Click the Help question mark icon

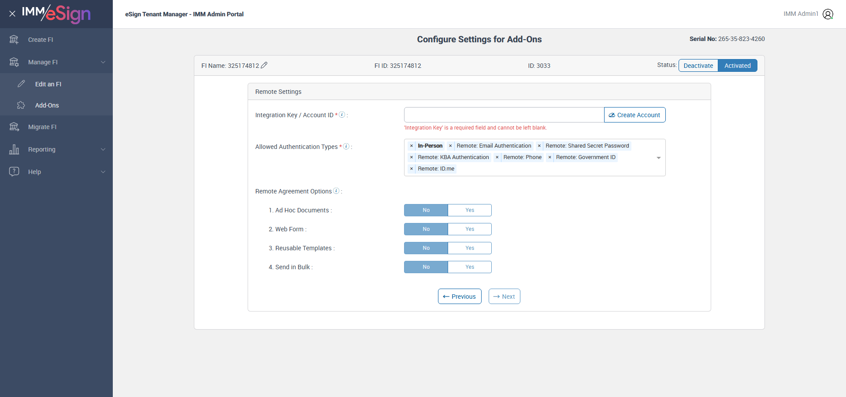click(14, 171)
